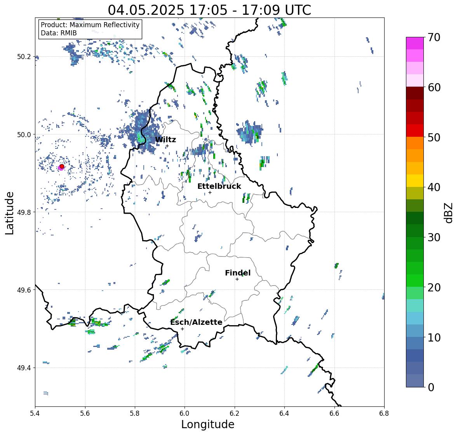Click the dBZ colorbar label
The image size is (458, 434).
(x=449, y=213)
